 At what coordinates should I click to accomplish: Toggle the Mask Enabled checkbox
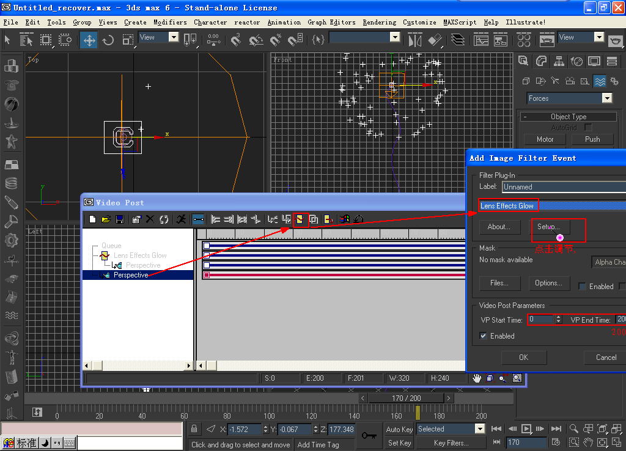coord(582,286)
